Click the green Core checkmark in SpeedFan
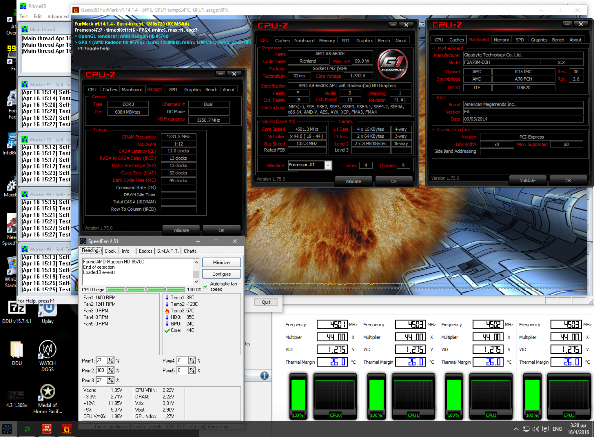The image size is (594, 437). tap(167, 330)
